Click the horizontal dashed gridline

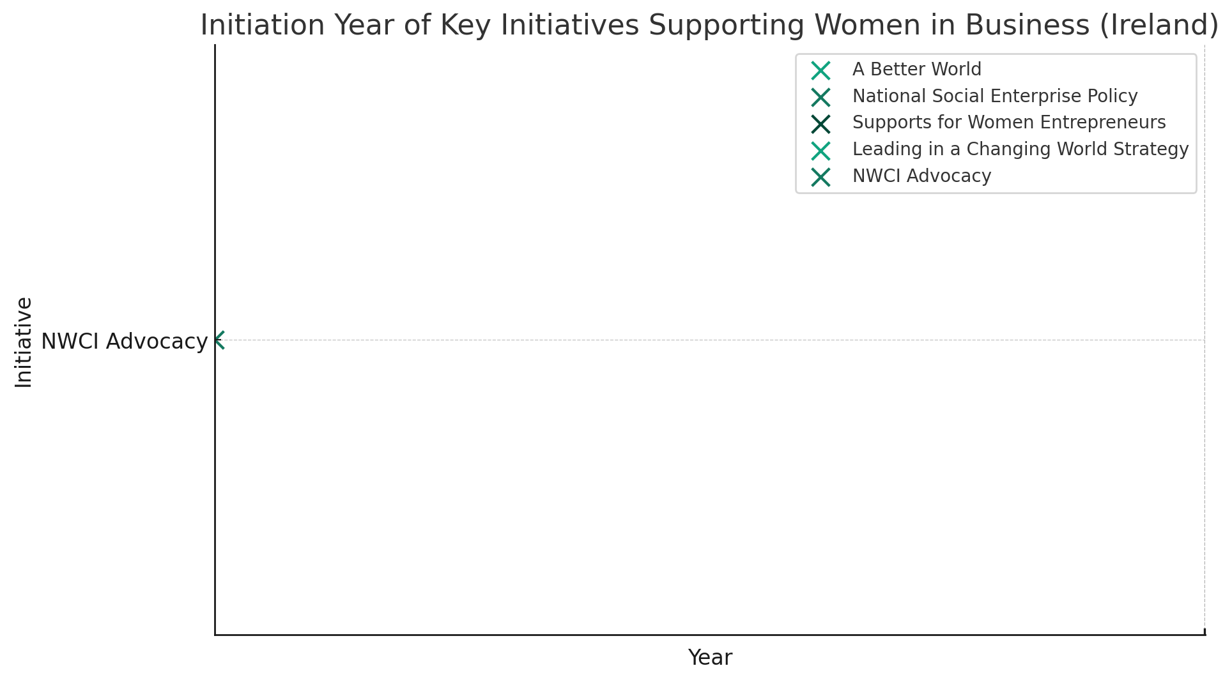pos(709,340)
